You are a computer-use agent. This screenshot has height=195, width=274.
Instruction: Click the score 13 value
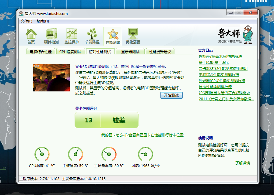tap(88, 120)
